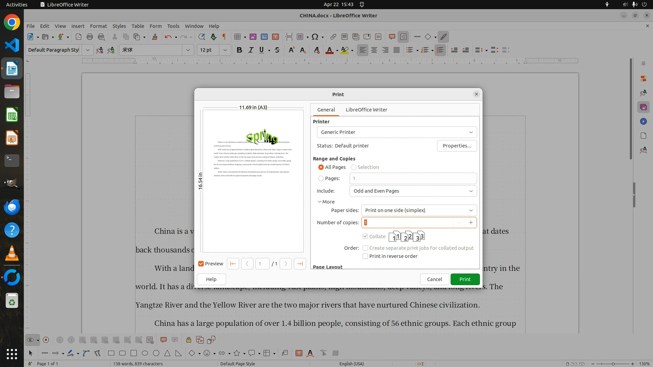Click the printer Properties button
This screenshot has height=367, width=653.
click(457, 146)
